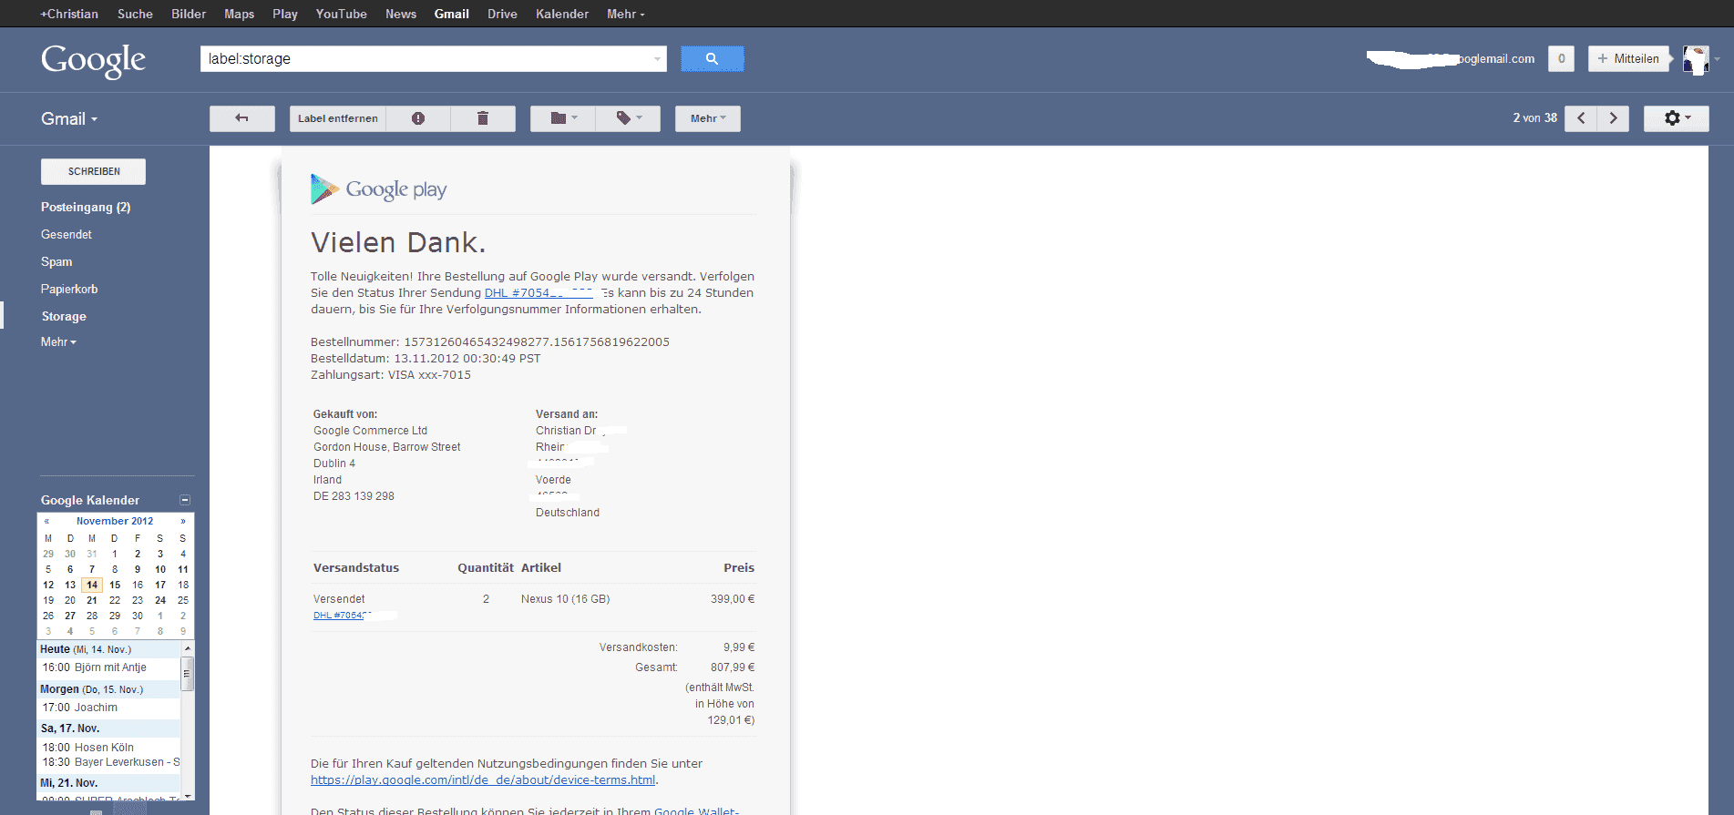
Task: Open the Gesendet folder
Action: point(67,234)
